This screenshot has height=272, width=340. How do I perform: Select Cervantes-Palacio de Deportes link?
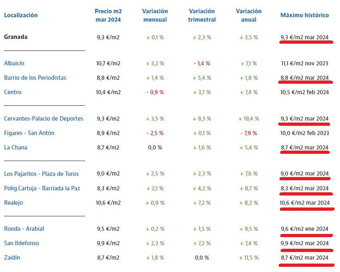click(x=44, y=119)
